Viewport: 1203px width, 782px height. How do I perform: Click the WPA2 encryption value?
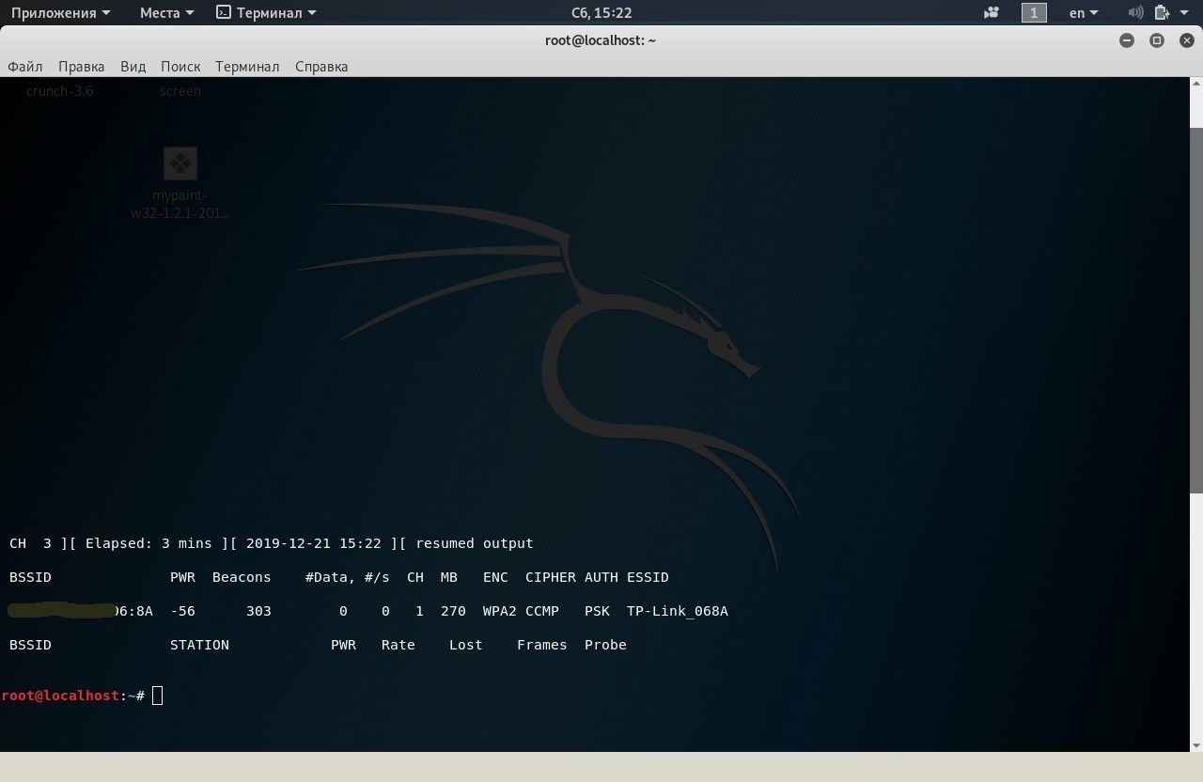point(500,611)
